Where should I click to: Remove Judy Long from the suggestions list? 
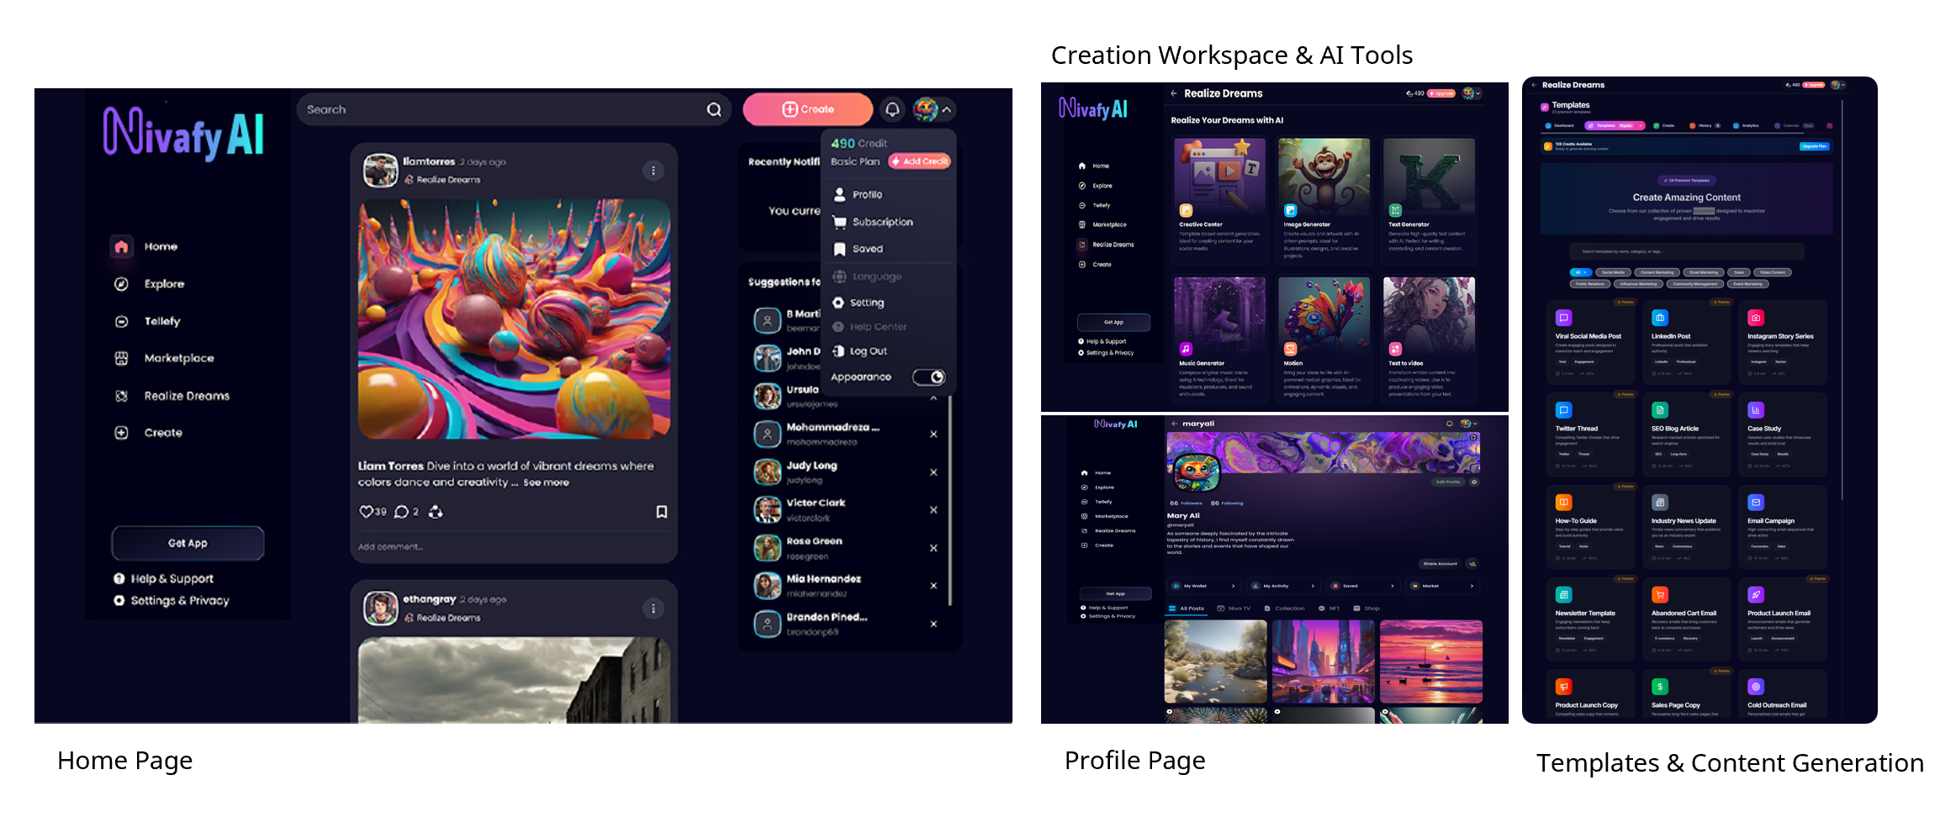point(933,472)
